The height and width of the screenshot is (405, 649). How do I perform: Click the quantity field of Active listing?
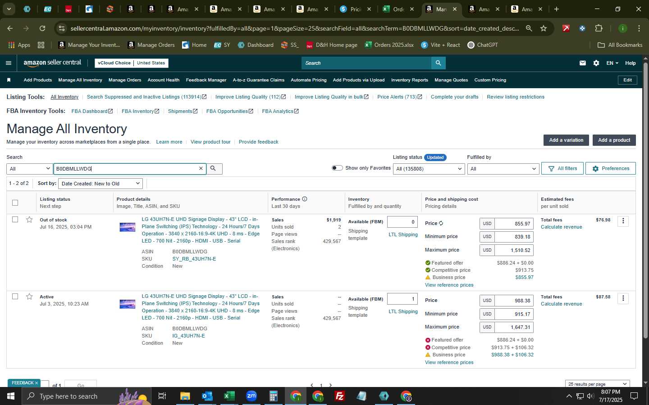402,299
